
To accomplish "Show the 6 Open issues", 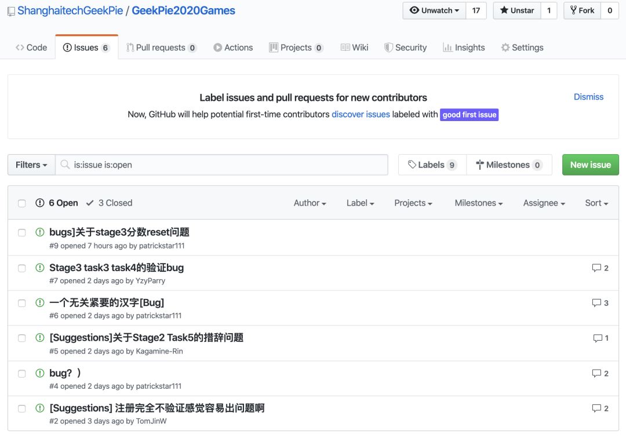I will coord(57,203).
